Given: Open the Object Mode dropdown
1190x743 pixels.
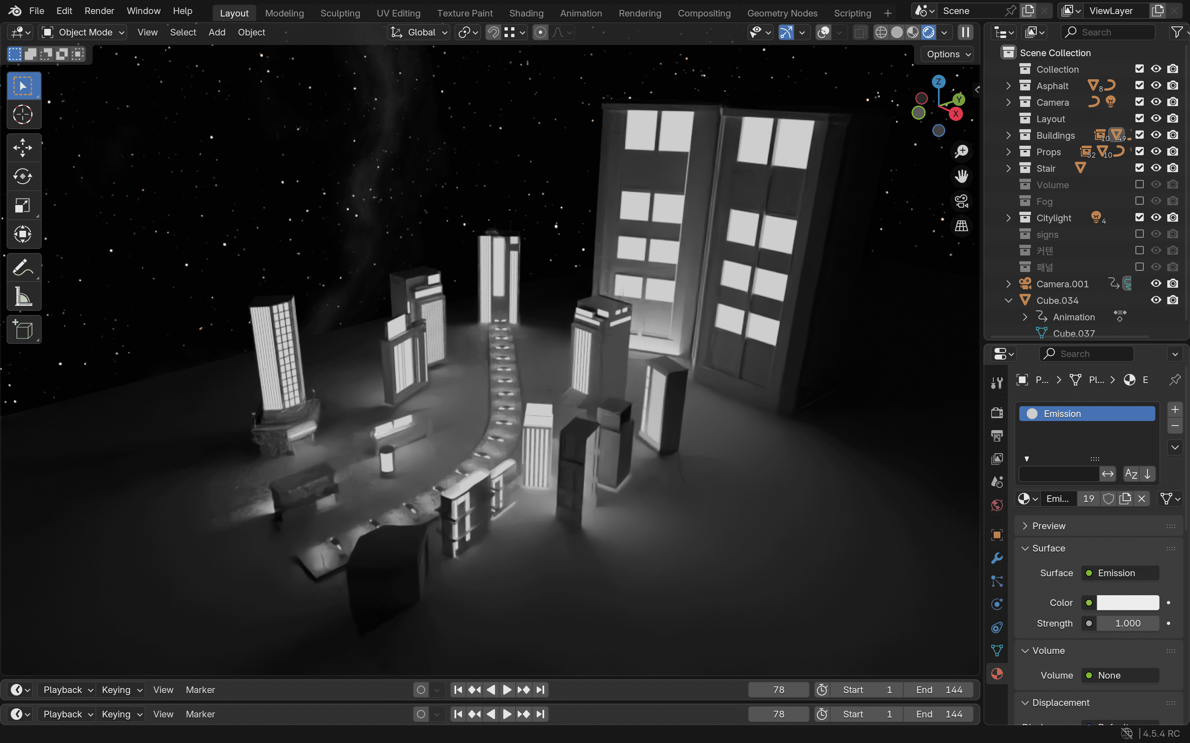Looking at the screenshot, I should 83,33.
